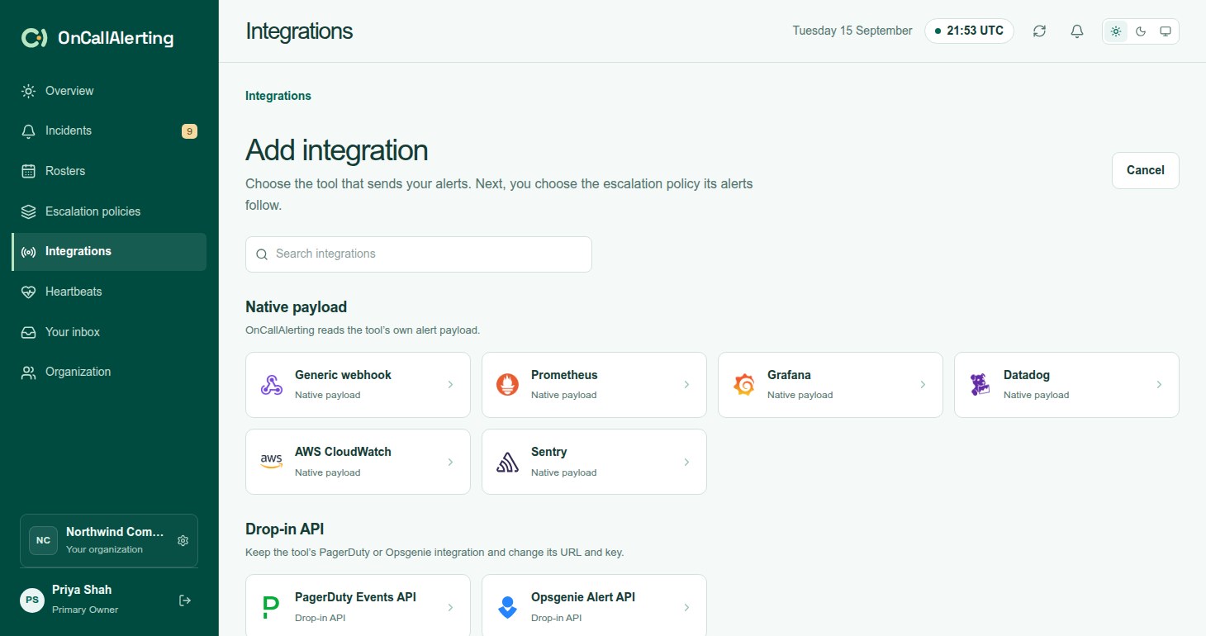
Task: Switch to light theme
Action: pos(1116,31)
